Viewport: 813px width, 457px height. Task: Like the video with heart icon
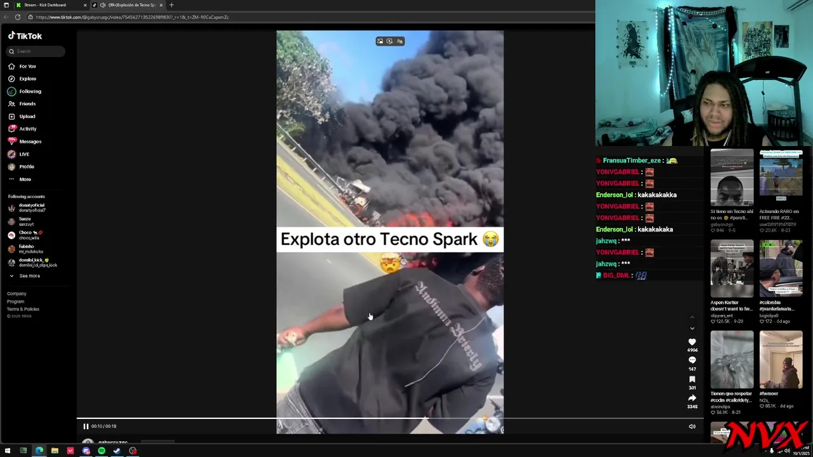[692, 342]
